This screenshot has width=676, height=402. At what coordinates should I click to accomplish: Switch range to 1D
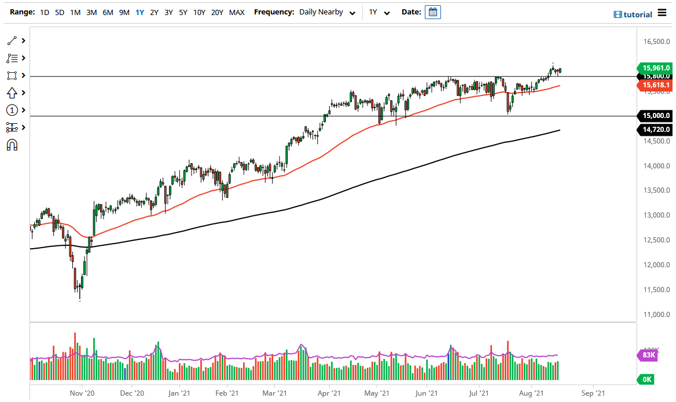pos(45,12)
